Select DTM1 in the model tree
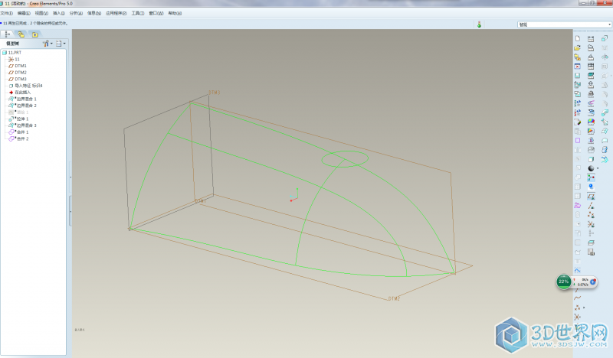 (18, 66)
